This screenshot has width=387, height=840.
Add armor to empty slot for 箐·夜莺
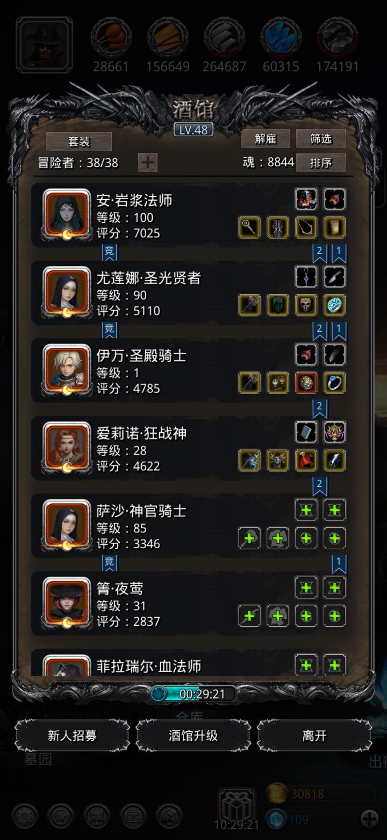click(x=278, y=615)
